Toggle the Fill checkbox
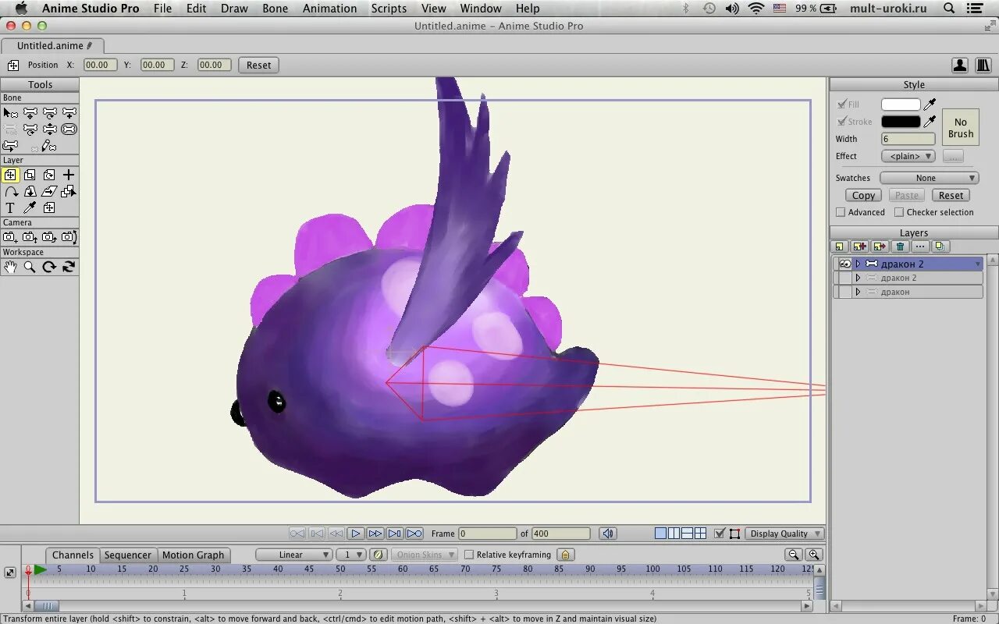Image resolution: width=999 pixels, height=624 pixels. (x=841, y=105)
